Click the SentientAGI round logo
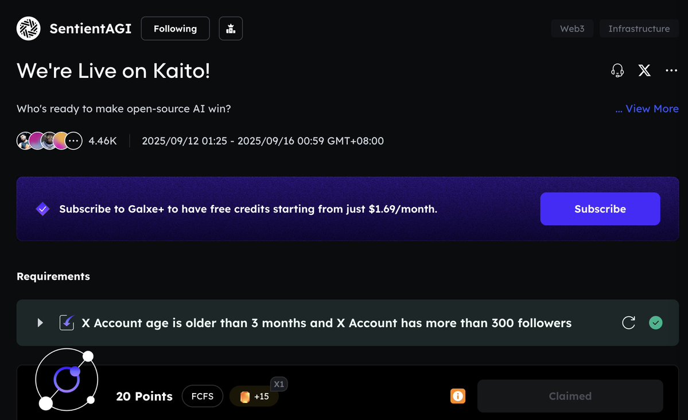The image size is (688, 420). tap(29, 29)
